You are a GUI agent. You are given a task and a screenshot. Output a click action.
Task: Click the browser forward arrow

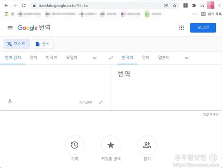click(15, 6)
